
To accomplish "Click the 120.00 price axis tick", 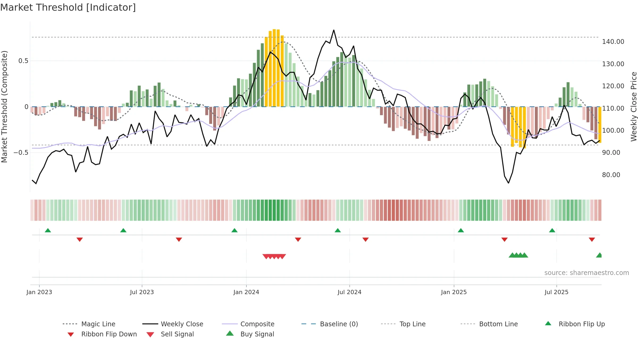I will tap(613, 86).
